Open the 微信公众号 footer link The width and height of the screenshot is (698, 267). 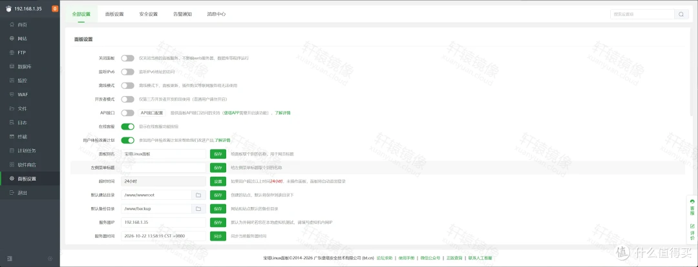tap(430, 258)
